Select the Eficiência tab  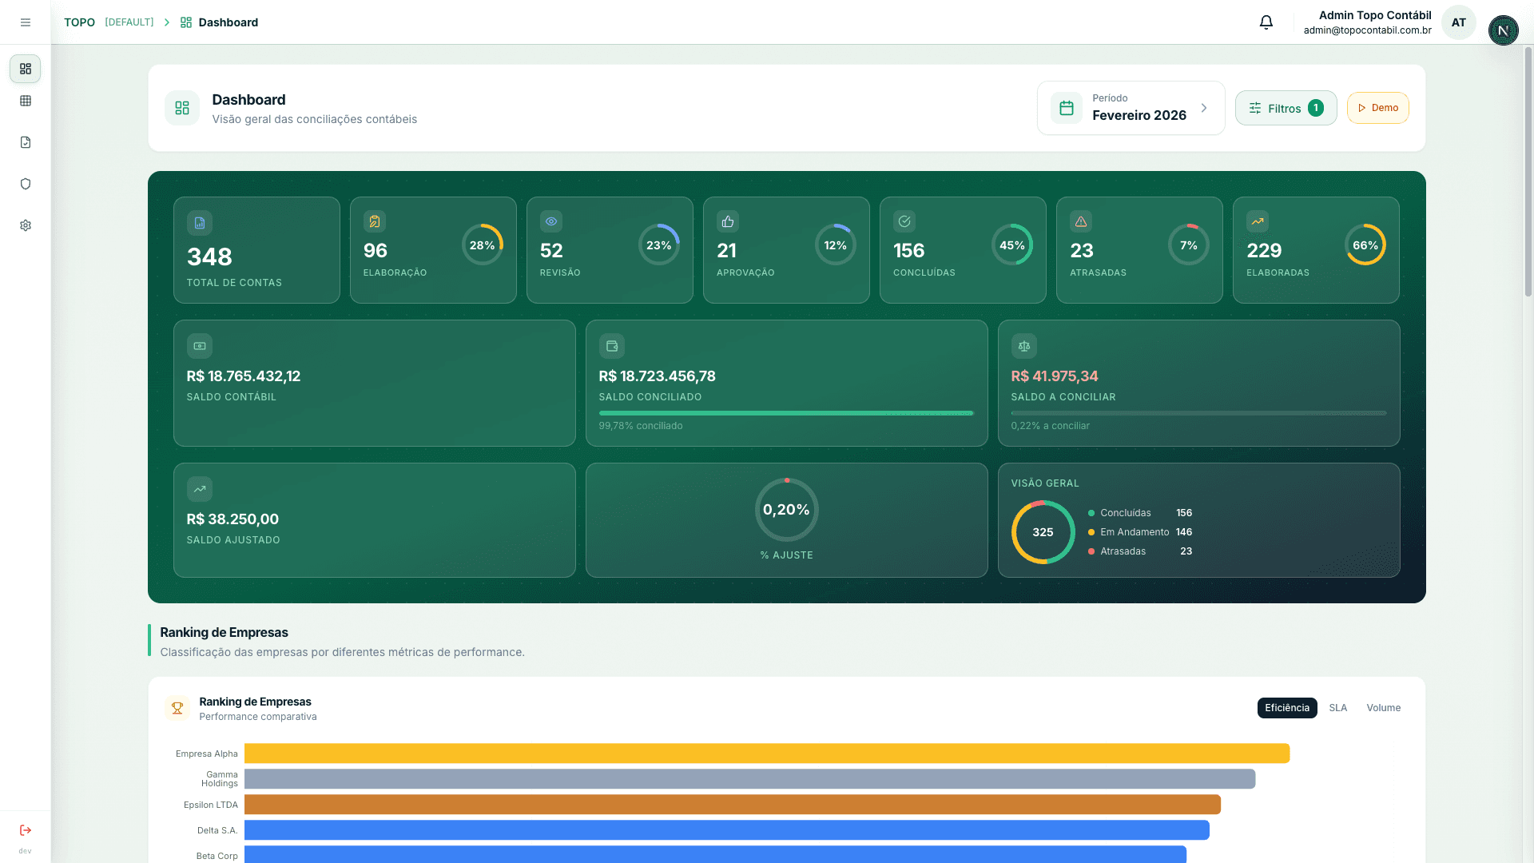click(1286, 707)
